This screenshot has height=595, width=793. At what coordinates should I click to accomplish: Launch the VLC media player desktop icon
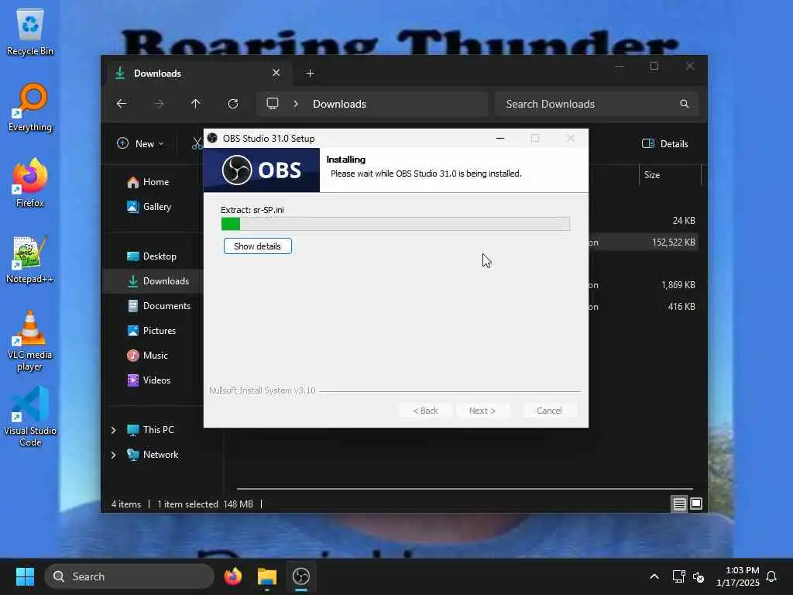click(x=30, y=341)
